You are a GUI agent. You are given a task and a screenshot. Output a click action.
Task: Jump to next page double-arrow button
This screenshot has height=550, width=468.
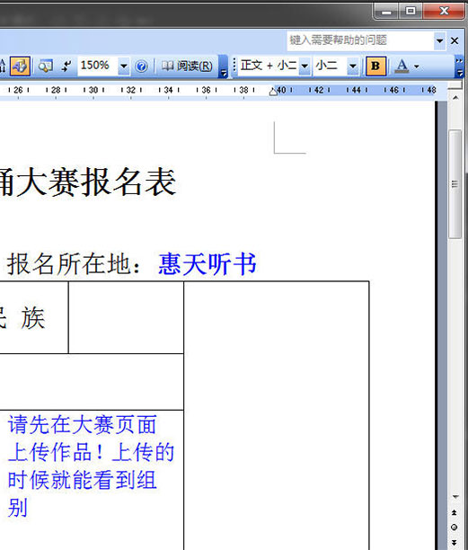point(455,542)
